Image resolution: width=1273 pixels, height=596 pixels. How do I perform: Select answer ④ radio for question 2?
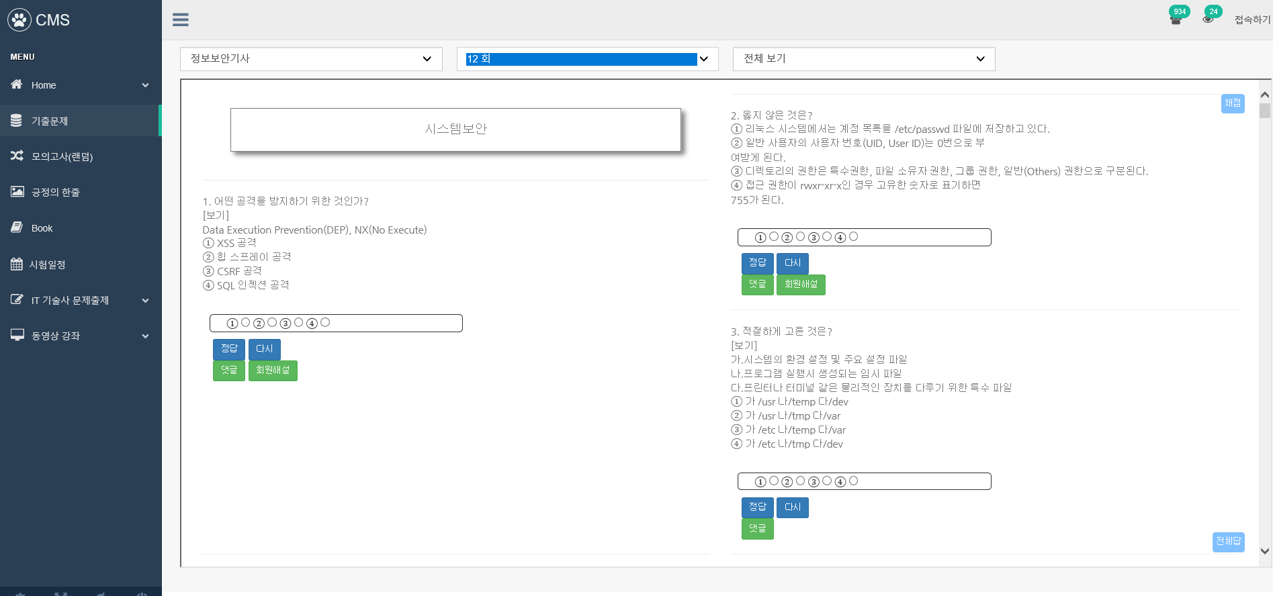point(853,237)
